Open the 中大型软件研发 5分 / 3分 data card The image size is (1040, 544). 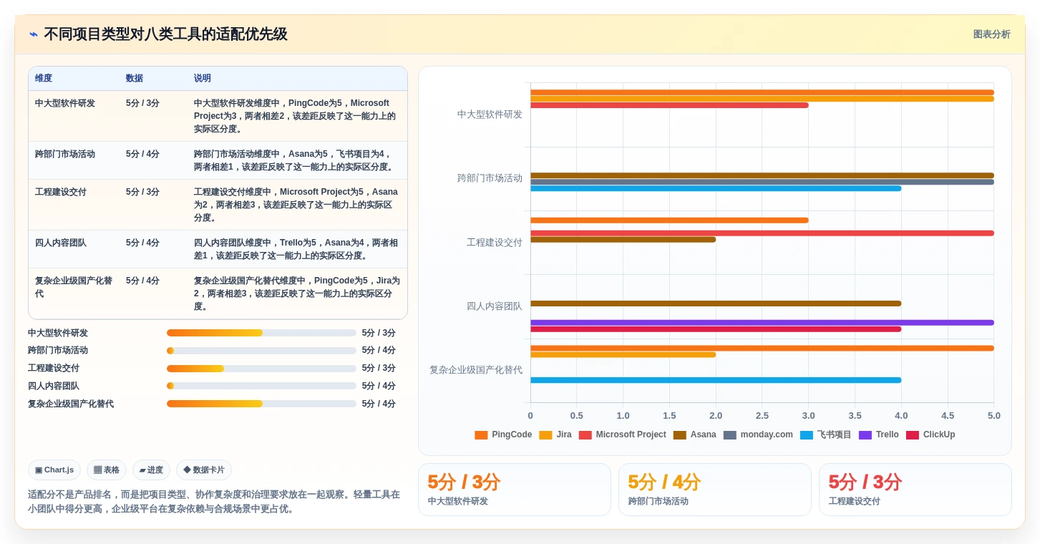coord(514,490)
